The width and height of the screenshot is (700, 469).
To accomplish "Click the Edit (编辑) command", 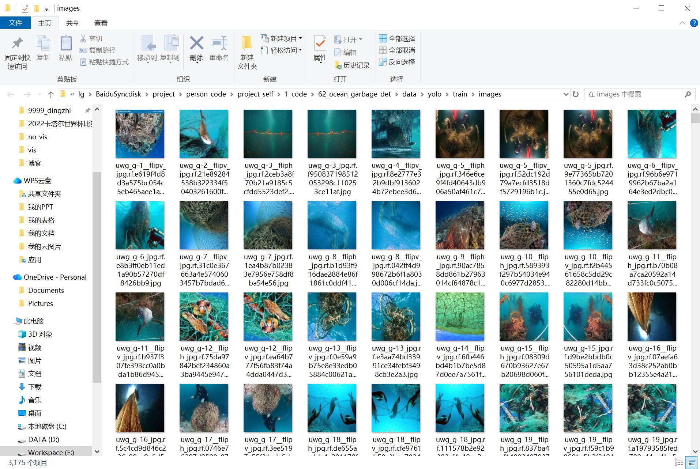I will pyautogui.click(x=345, y=52).
